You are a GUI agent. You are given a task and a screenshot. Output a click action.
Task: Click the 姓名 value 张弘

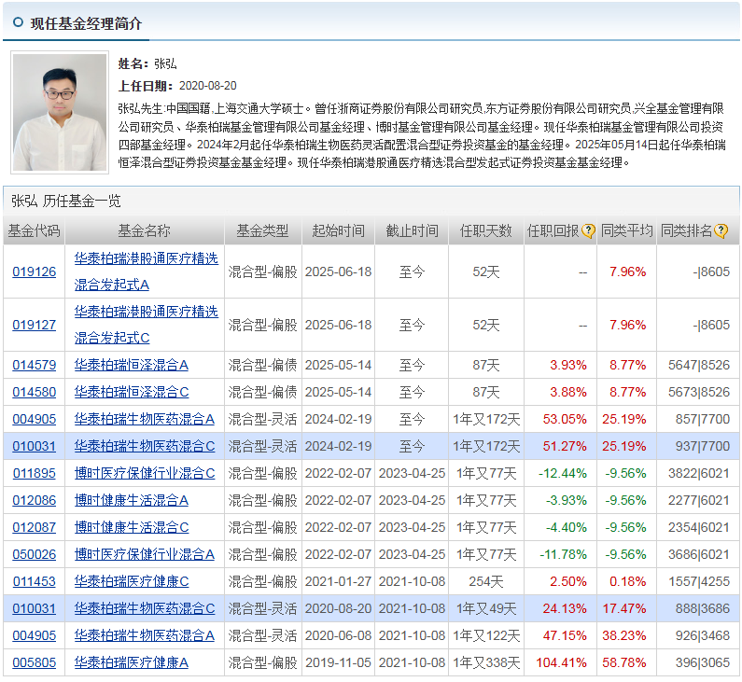pyautogui.click(x=165, y=63)
